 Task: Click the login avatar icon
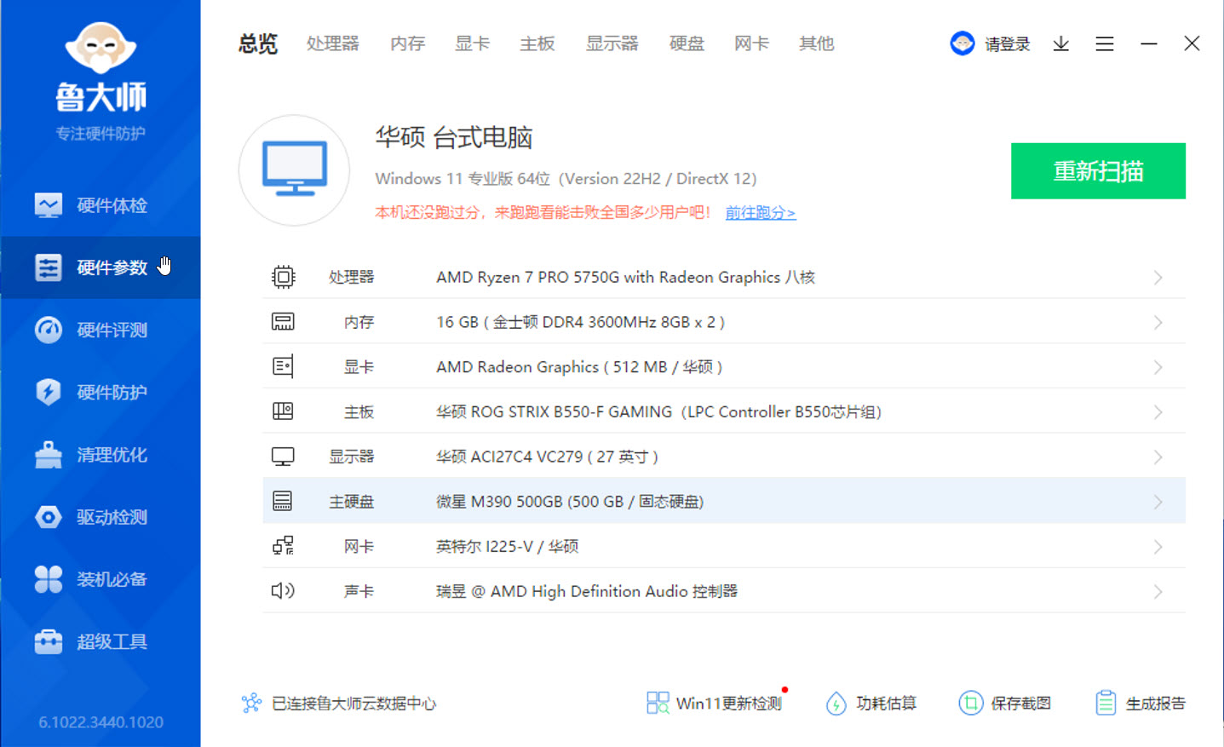click(963, 43)
